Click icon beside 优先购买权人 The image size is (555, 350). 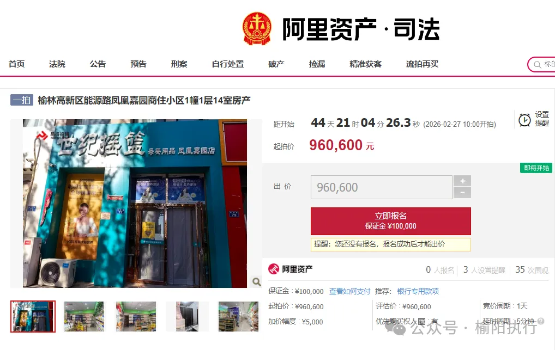pyautogui.click(x=421, y=321)
